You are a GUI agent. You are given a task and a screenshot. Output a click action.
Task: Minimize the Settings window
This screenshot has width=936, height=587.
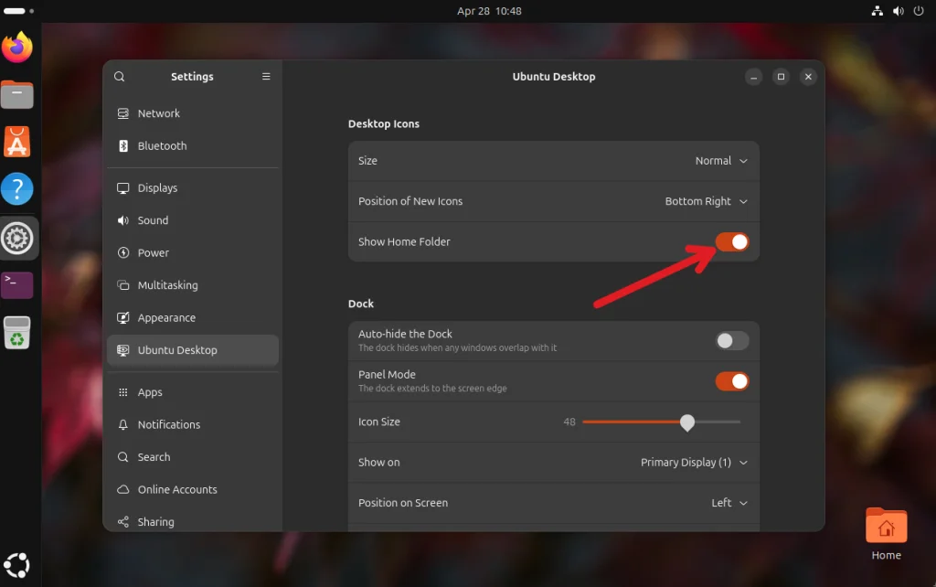pyautogui.click(x=753, y=77)
